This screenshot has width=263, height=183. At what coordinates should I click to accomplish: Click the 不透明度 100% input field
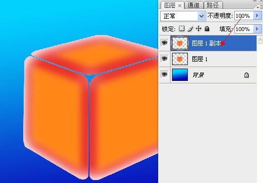click(244, 16)
